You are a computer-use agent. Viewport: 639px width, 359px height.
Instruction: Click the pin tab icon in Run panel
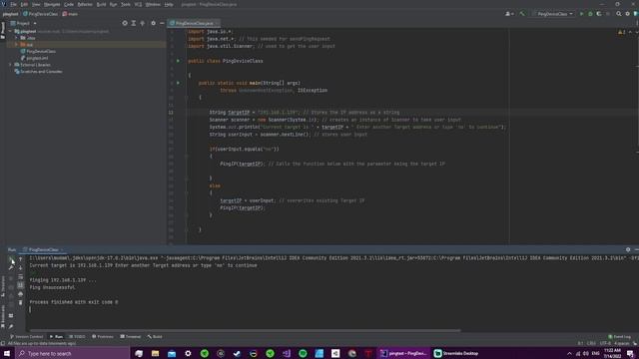click(11, 326)
